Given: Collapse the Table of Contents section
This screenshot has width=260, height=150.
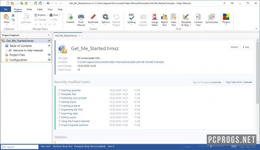Looking at the screenshot, I should (49, 46).
